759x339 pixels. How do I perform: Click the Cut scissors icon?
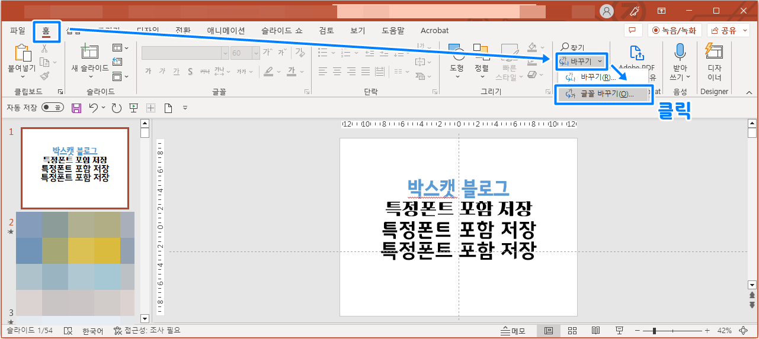pyautogui.click(x=44, y=49)
